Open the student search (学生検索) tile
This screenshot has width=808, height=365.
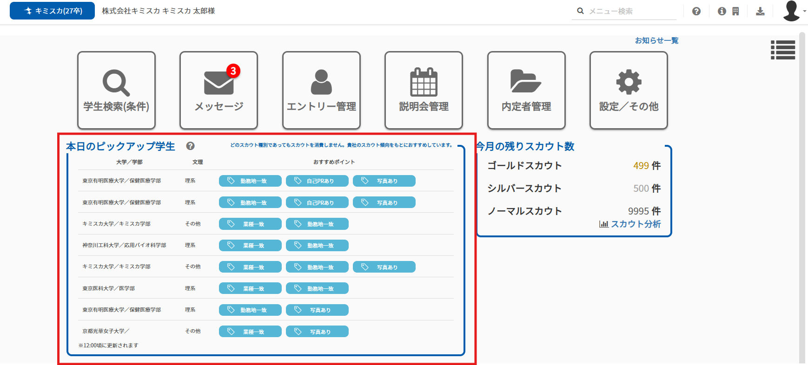pos(116,90)
